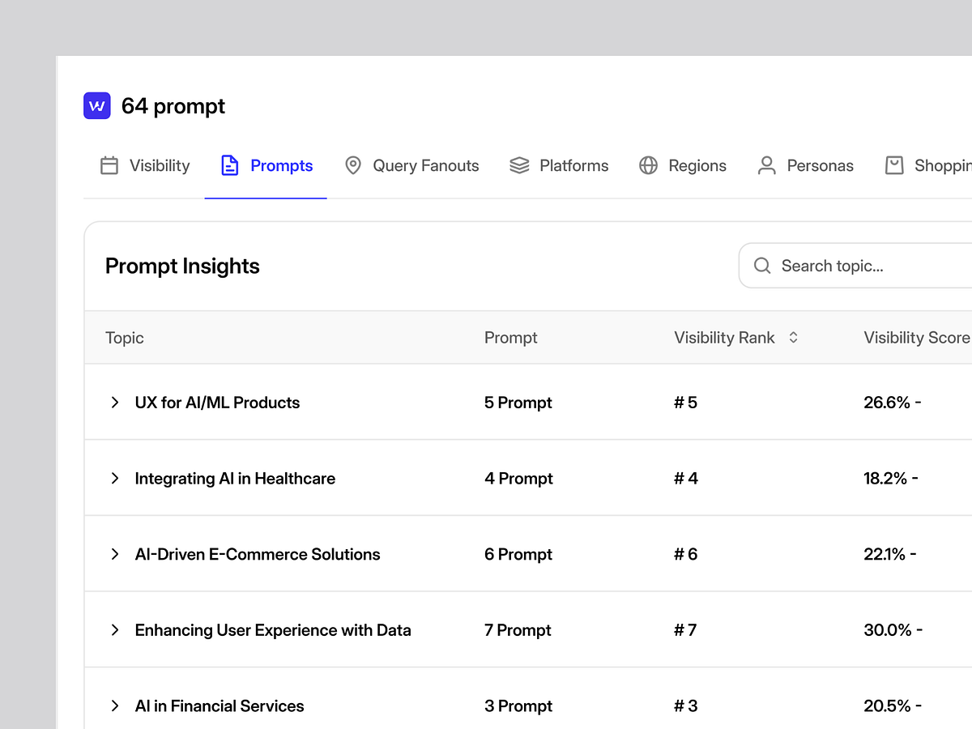Click the Visibility Score column header
Image resolution: width=972 pixels, height=729 pixels.
(x=917, y=338)
